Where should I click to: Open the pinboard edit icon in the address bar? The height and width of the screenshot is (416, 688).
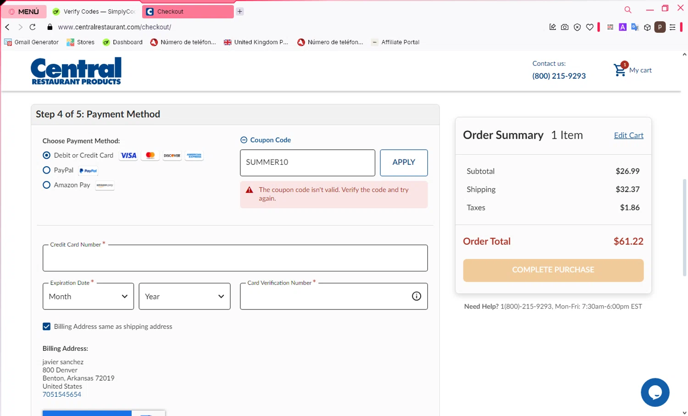[553, 27]
